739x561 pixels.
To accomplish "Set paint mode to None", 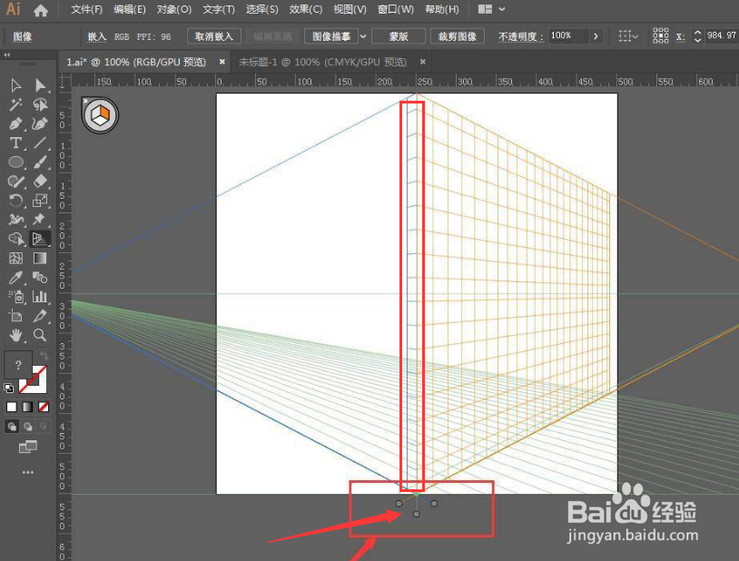I will pos(44,407).
